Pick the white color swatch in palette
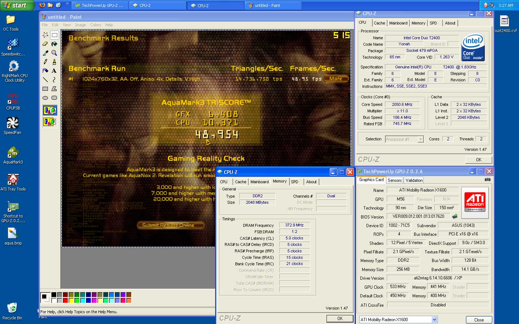This screenshot has width=519, height=324. click(54, 300)
